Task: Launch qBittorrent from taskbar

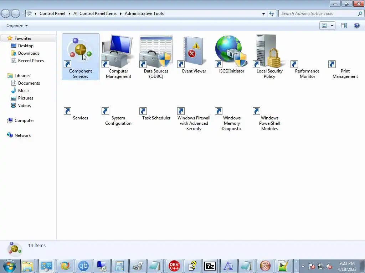Action: pyautogui.click(x=83, y=266)
